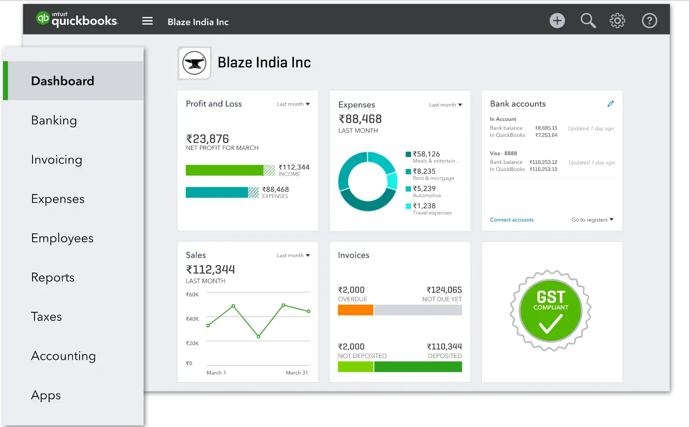Viewport: 689px width, 427px height.
Task: Expand the Sales card Last month dropdown
Action: click(x=293, y=255)
